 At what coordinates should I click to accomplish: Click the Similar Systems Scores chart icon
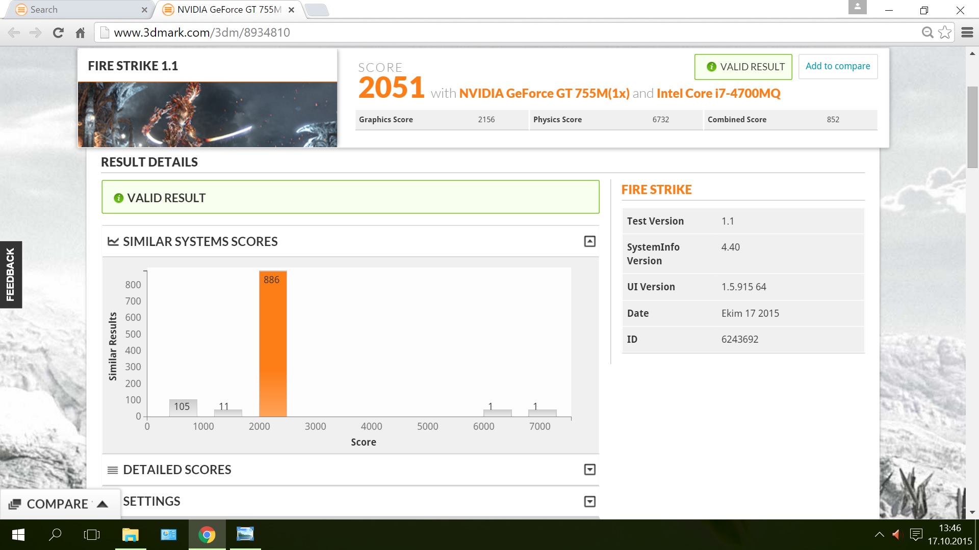(113, 241)
